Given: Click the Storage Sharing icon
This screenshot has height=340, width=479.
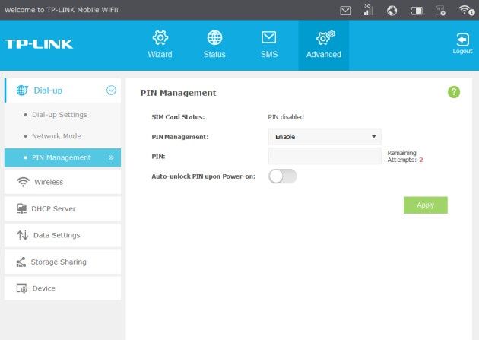Looking at the screenshot, I should (x=21, y=262).
